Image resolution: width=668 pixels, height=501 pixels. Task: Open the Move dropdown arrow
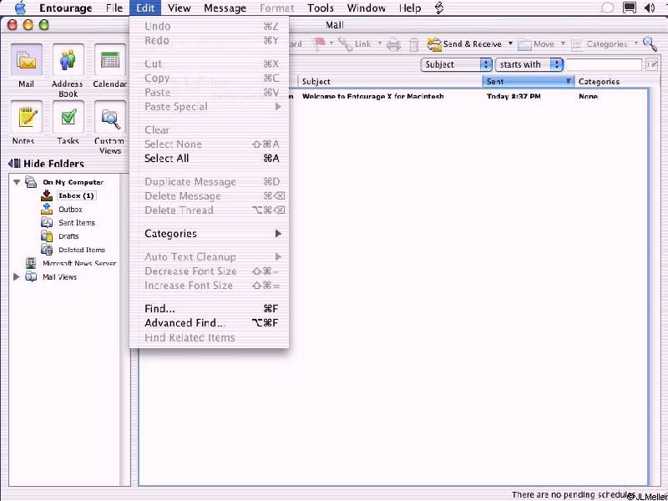[x=563, y=43]
